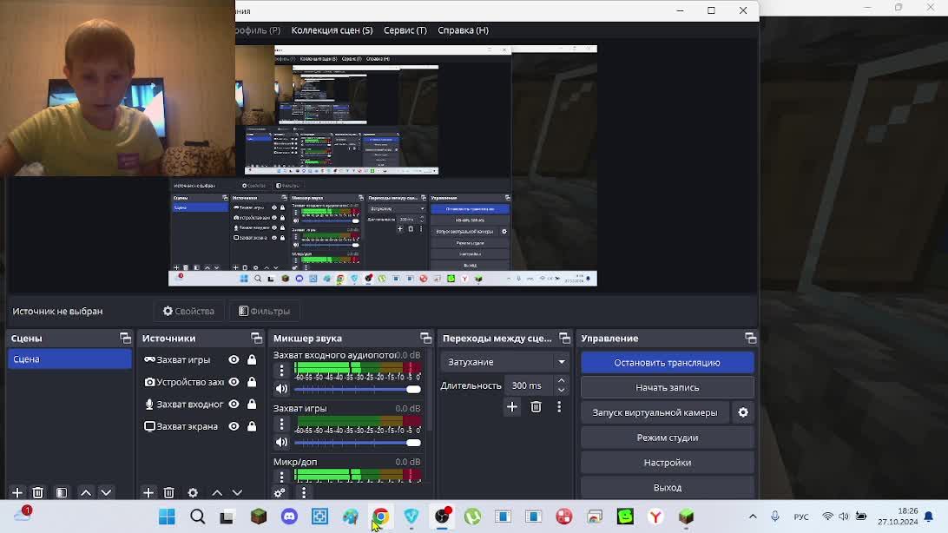Open source Фильтры button
The width and height of the screenshot is (948, 533).
pyautogui.click(x=264, y=312)
